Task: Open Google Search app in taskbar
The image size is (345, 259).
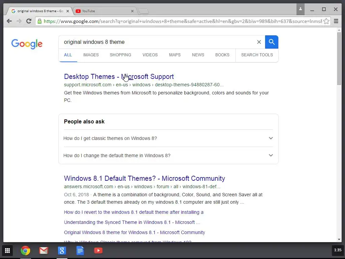Action: (x=62, y=251)
